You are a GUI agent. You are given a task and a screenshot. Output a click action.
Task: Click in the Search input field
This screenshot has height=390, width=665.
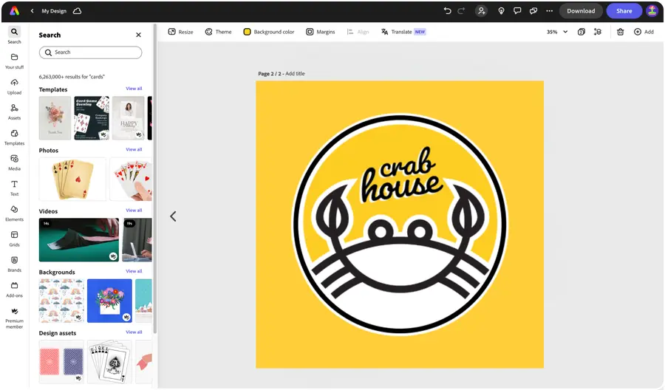90,52
